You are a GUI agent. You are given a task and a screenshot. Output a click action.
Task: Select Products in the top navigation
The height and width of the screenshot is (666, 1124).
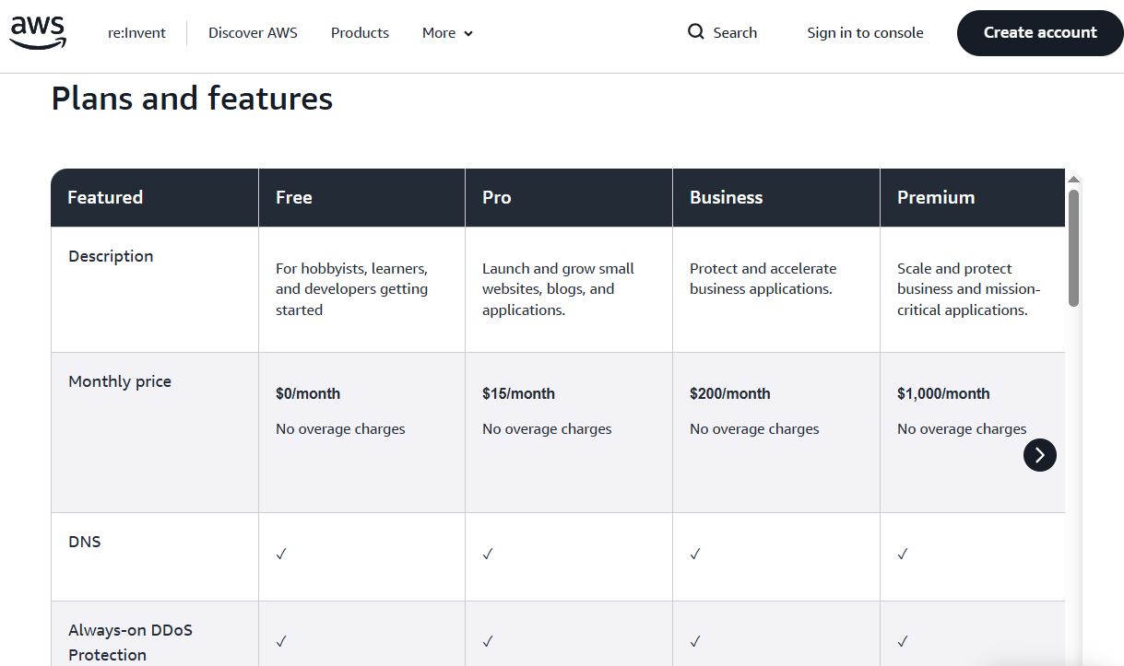click(x=360, y=32)
